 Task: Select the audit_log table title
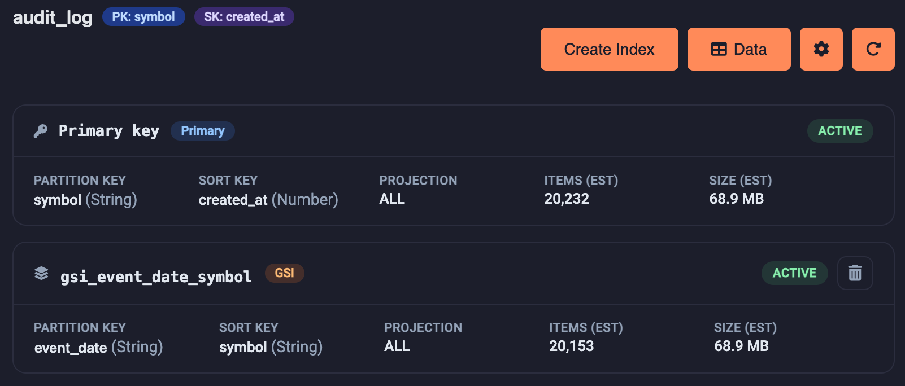pyautogui.click(x=53, y=17)
